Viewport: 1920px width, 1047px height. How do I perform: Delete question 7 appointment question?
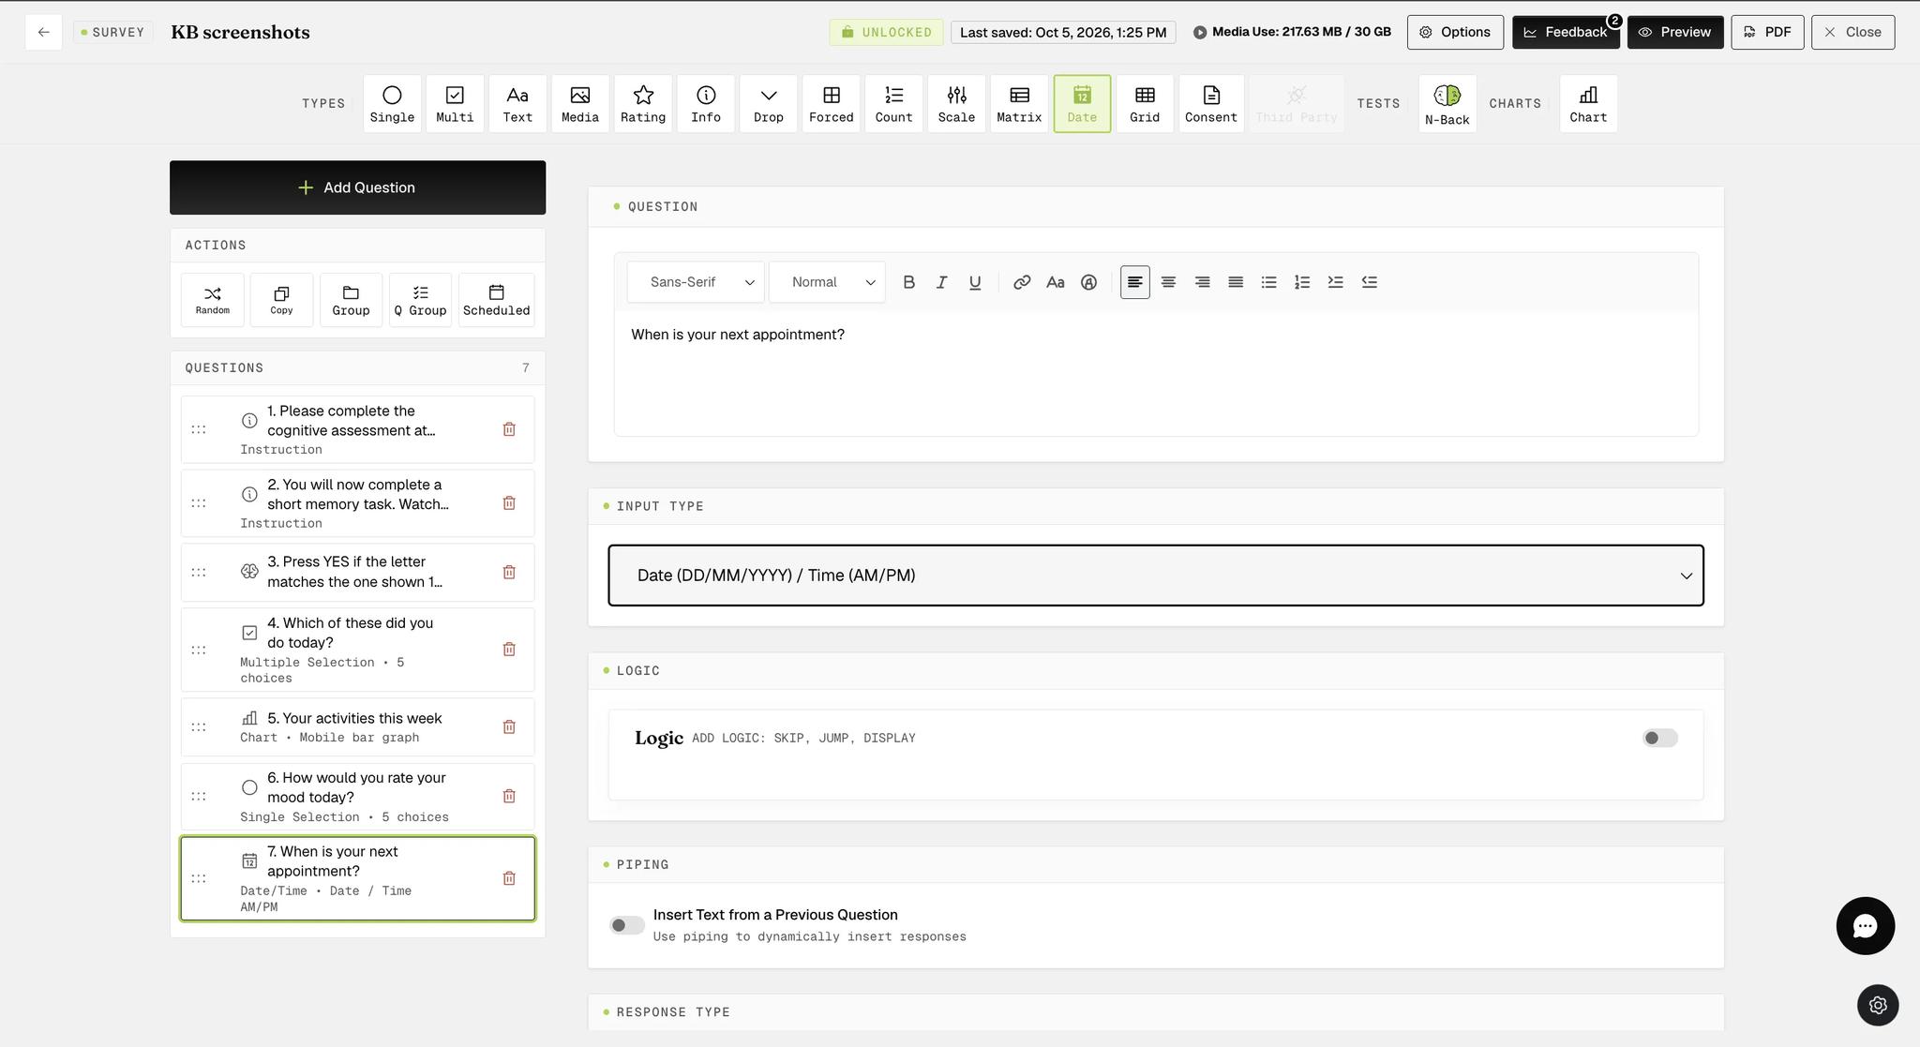[509, 878]
